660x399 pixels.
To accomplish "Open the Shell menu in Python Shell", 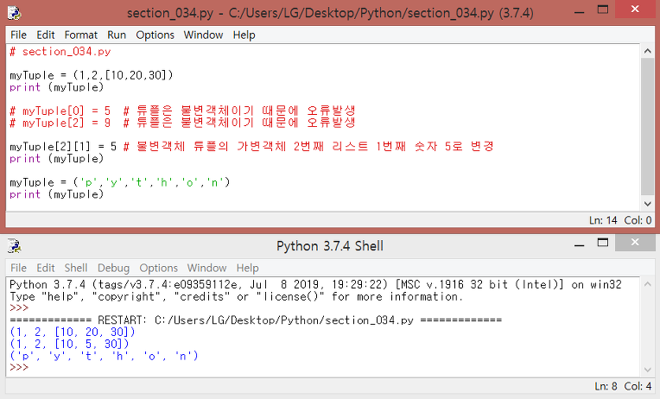I will (76, 268).
